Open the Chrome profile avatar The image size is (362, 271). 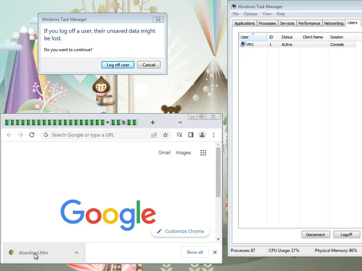[x=202, y=135]
